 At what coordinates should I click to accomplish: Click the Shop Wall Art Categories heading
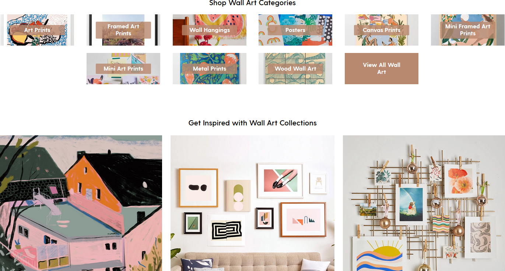tap(252, 3)
